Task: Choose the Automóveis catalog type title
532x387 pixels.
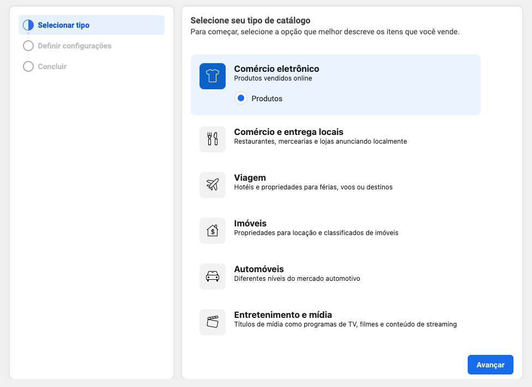Action: pyautogui.click(x=259, y=269)
